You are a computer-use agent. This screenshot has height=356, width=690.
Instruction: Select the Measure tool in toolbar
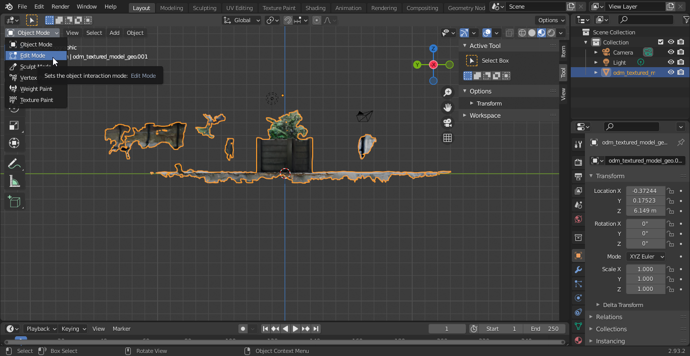14,182
